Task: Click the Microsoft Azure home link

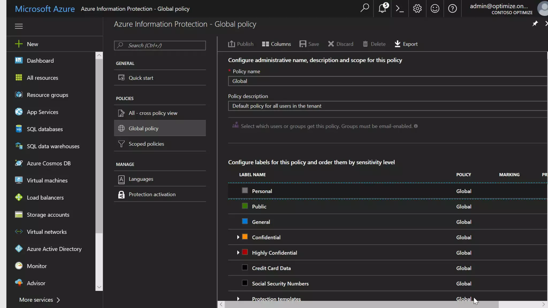Action: (x=45, y=9)
